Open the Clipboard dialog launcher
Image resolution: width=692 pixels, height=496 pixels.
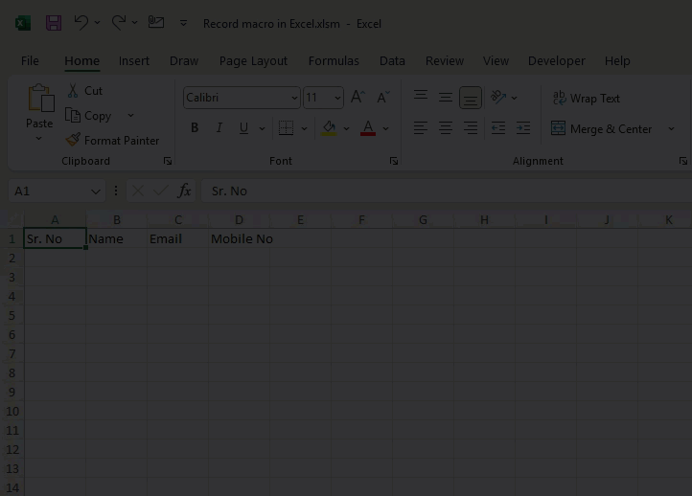pos(168,161)
